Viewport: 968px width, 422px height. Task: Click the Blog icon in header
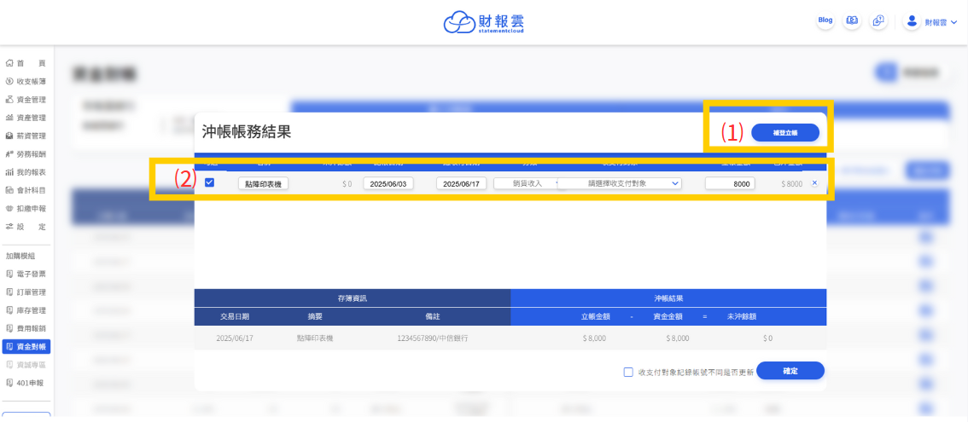[825, 20]
